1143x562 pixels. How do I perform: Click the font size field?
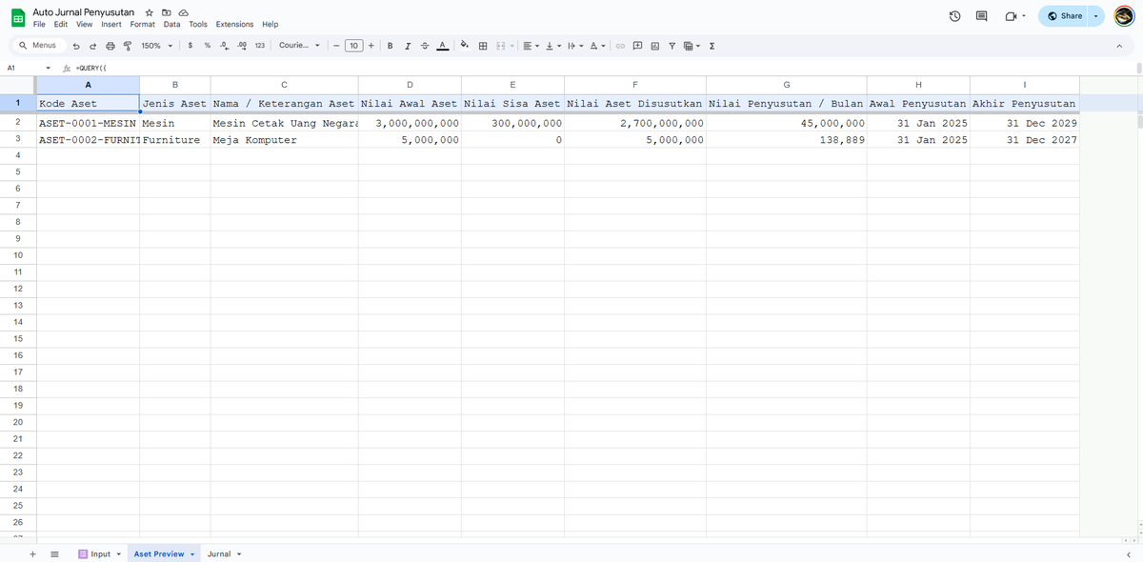coord(353,45)
